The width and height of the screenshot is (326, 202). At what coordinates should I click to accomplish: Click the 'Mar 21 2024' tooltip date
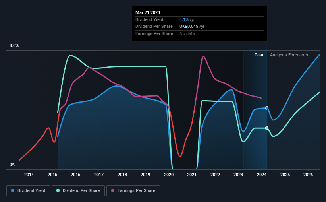click(x=148, y=12)
